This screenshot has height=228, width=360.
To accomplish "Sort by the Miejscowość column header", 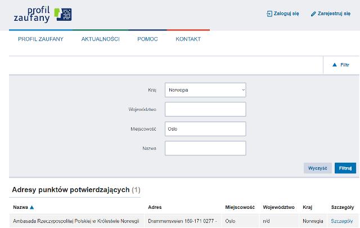I will tap(240, 207).
